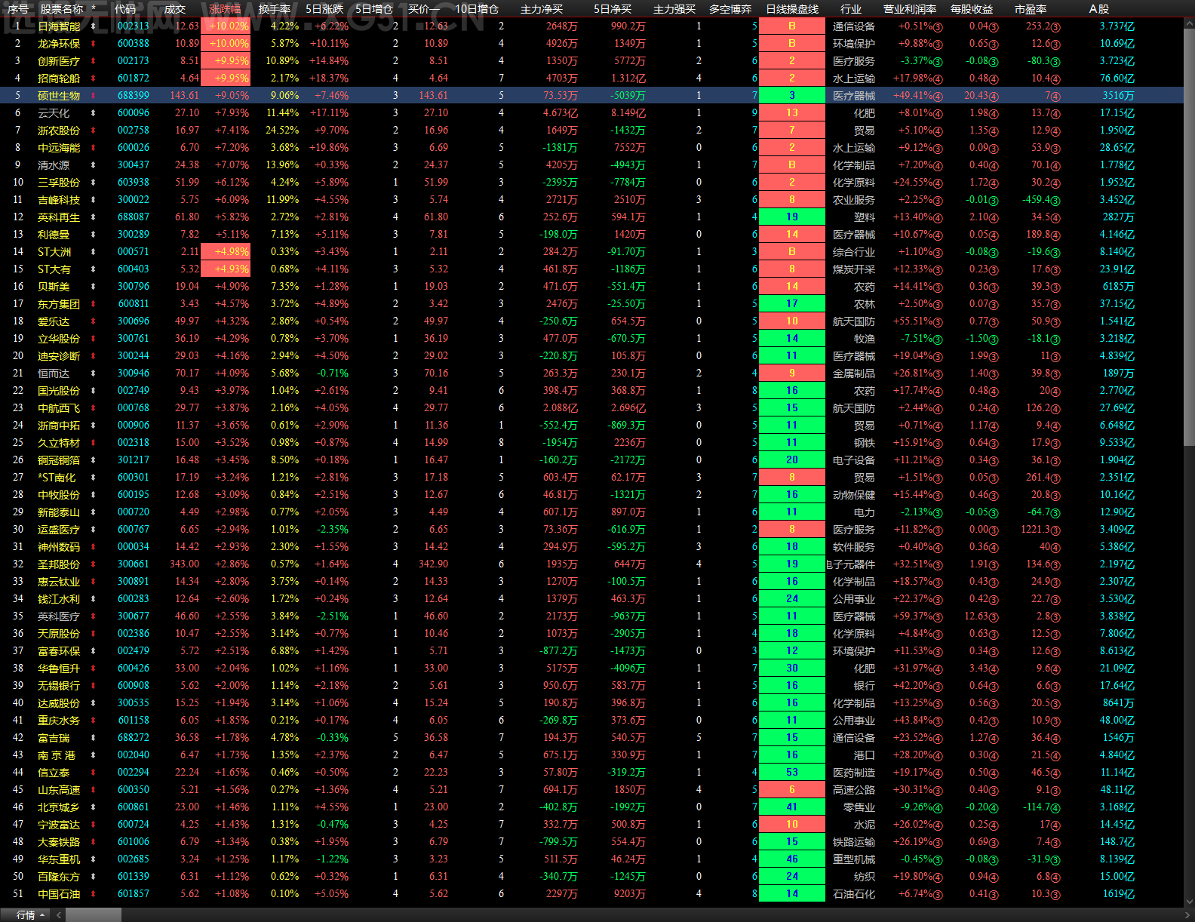Image resolution: width=1195 pixels, height=922 pixels.
Task: Click the arrow marker beside 利德曼
Action: [x=94, y=235]
